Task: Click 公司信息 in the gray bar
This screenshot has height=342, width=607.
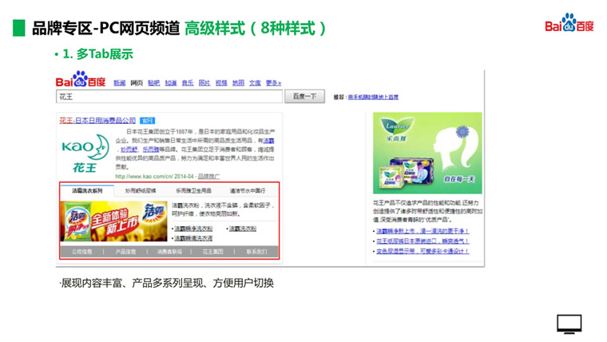Action: (x=81, y=252)
